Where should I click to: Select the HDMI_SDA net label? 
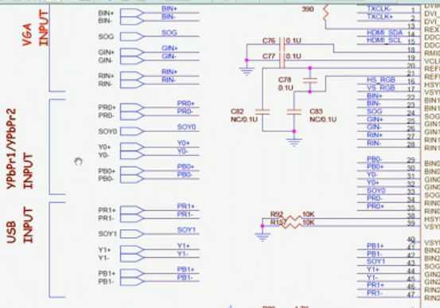pyautogui.click(x=385, y=33)
